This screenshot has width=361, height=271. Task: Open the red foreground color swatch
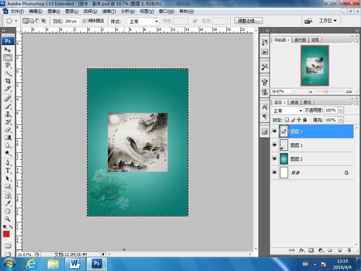(6, 234)
